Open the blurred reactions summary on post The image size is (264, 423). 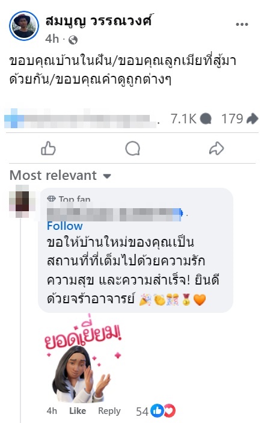81,119
